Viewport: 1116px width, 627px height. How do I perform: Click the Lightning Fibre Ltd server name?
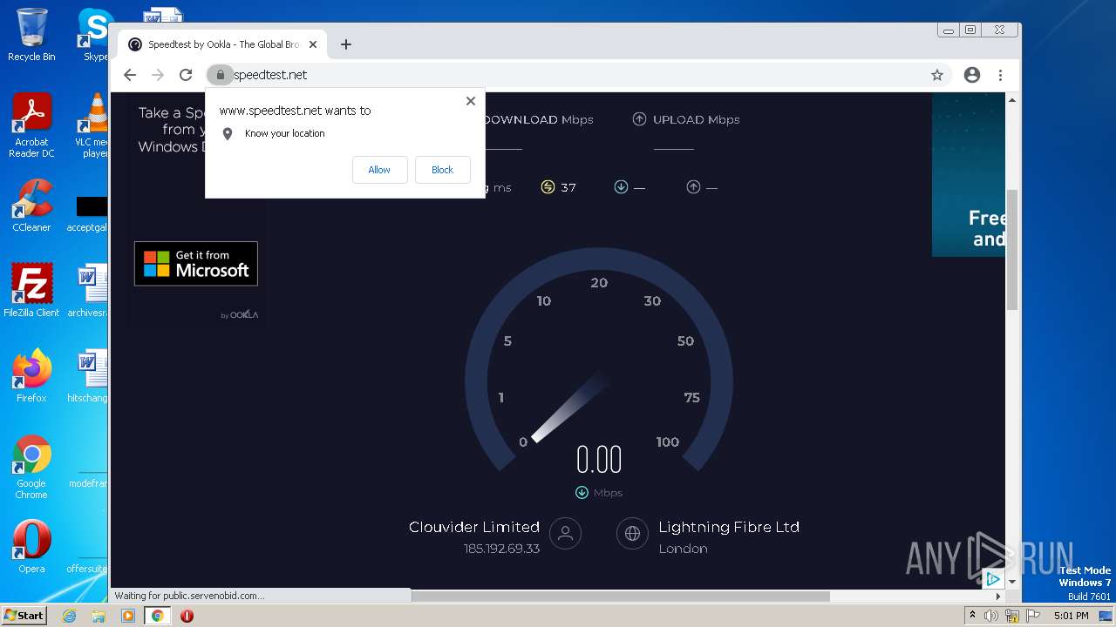click(729, 527)
